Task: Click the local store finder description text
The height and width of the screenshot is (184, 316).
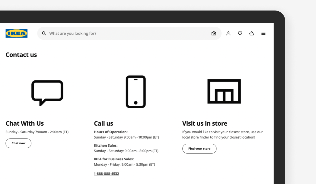Action: coord(223,135)
